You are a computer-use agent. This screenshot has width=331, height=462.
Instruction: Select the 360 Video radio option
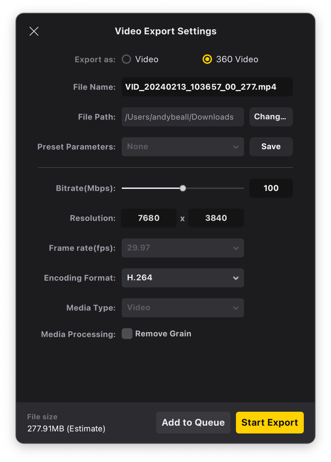pos(207,59)
